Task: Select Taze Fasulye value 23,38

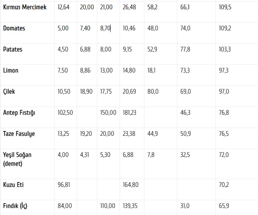Action: click(129, 134)
